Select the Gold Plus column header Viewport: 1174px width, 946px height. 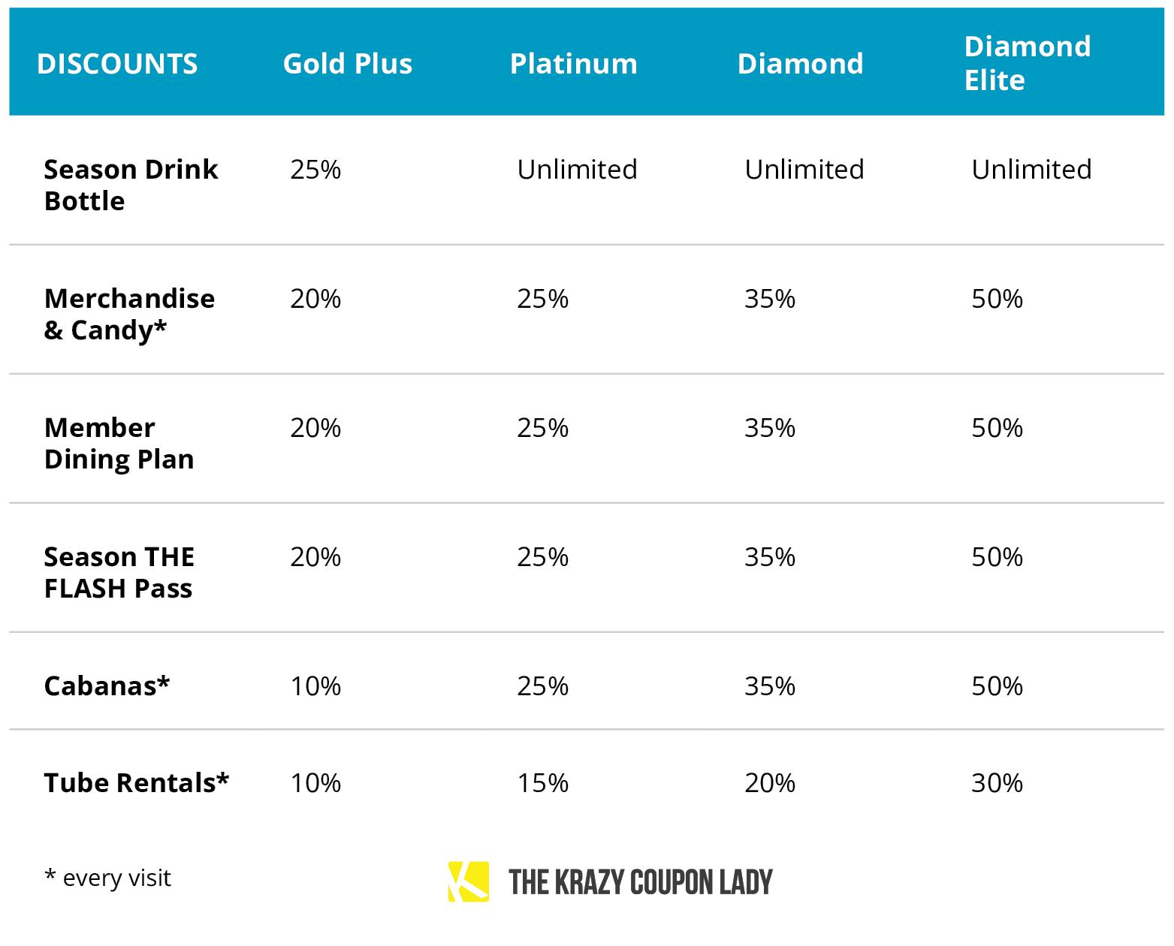point(348,64)
